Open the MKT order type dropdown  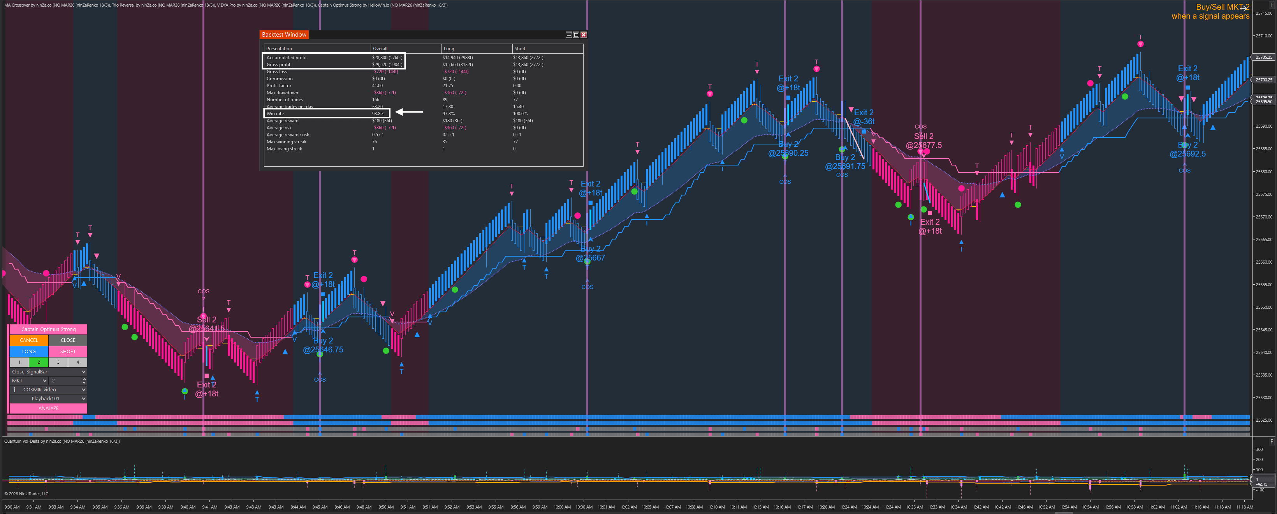tap(29, 381)
